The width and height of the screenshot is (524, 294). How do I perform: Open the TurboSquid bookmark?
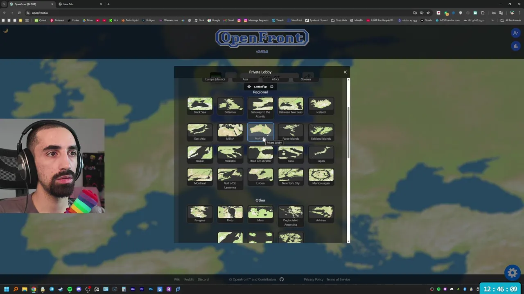point(130,20)
